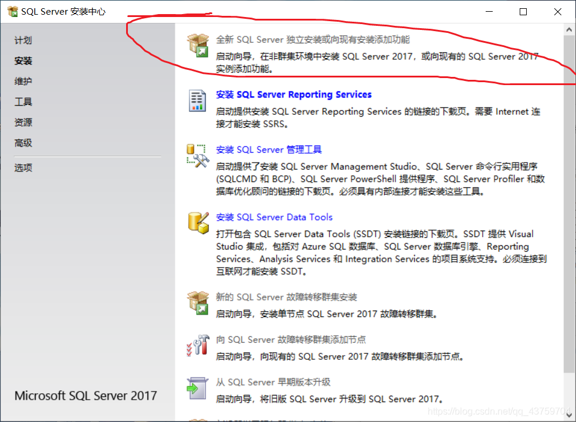The image size is (576, 422).
Task: Select 高级 in the sidebar
Action: (x=23, y=143)
